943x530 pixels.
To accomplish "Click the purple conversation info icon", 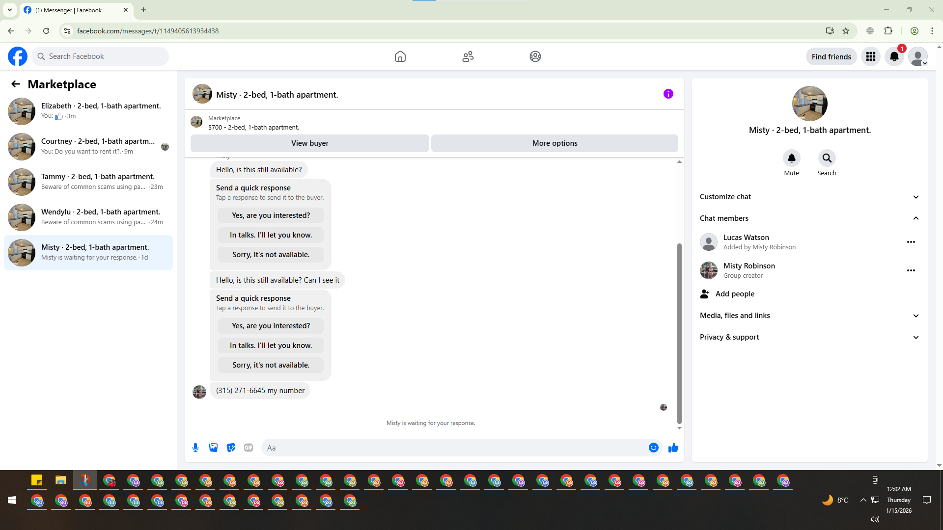I will (x=668, y=94).
